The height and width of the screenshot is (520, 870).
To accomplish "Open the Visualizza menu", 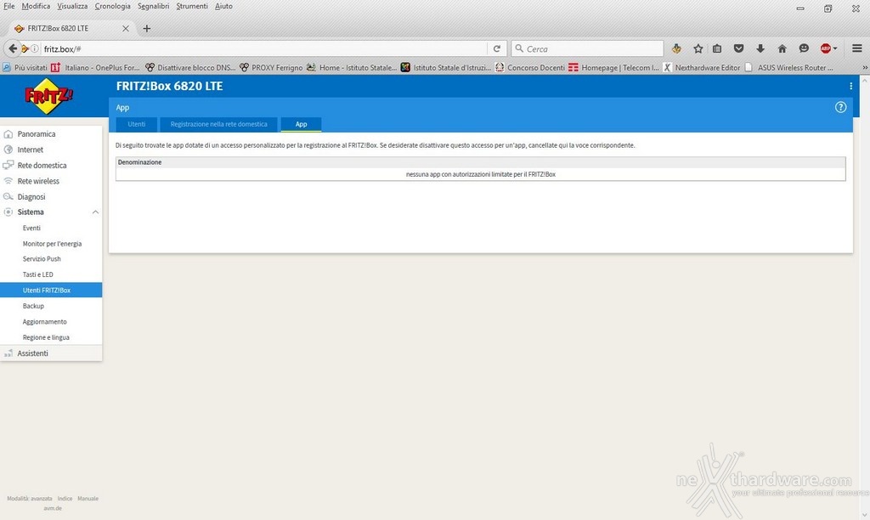I will [x=72, y=6].
